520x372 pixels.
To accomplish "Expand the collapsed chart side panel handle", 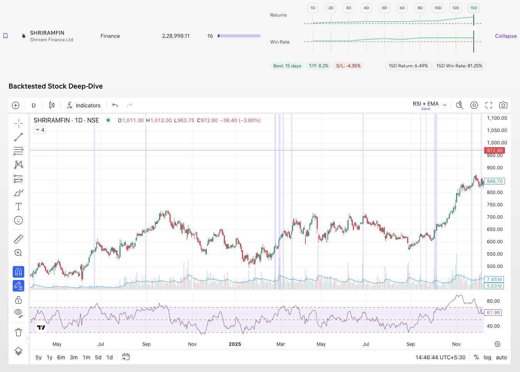I will tap(28, 338).
